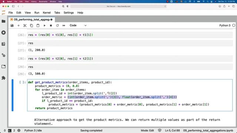Restart kernel and run all cells icon
The image size is (237, 133).
64,25
